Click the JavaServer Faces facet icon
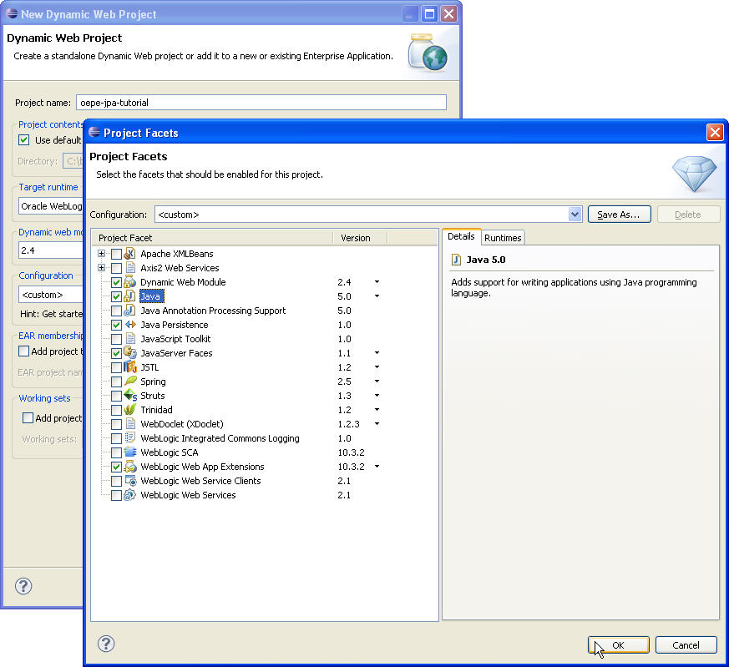The width and height of the screenshot is (729, 667). tap(130, 353)
